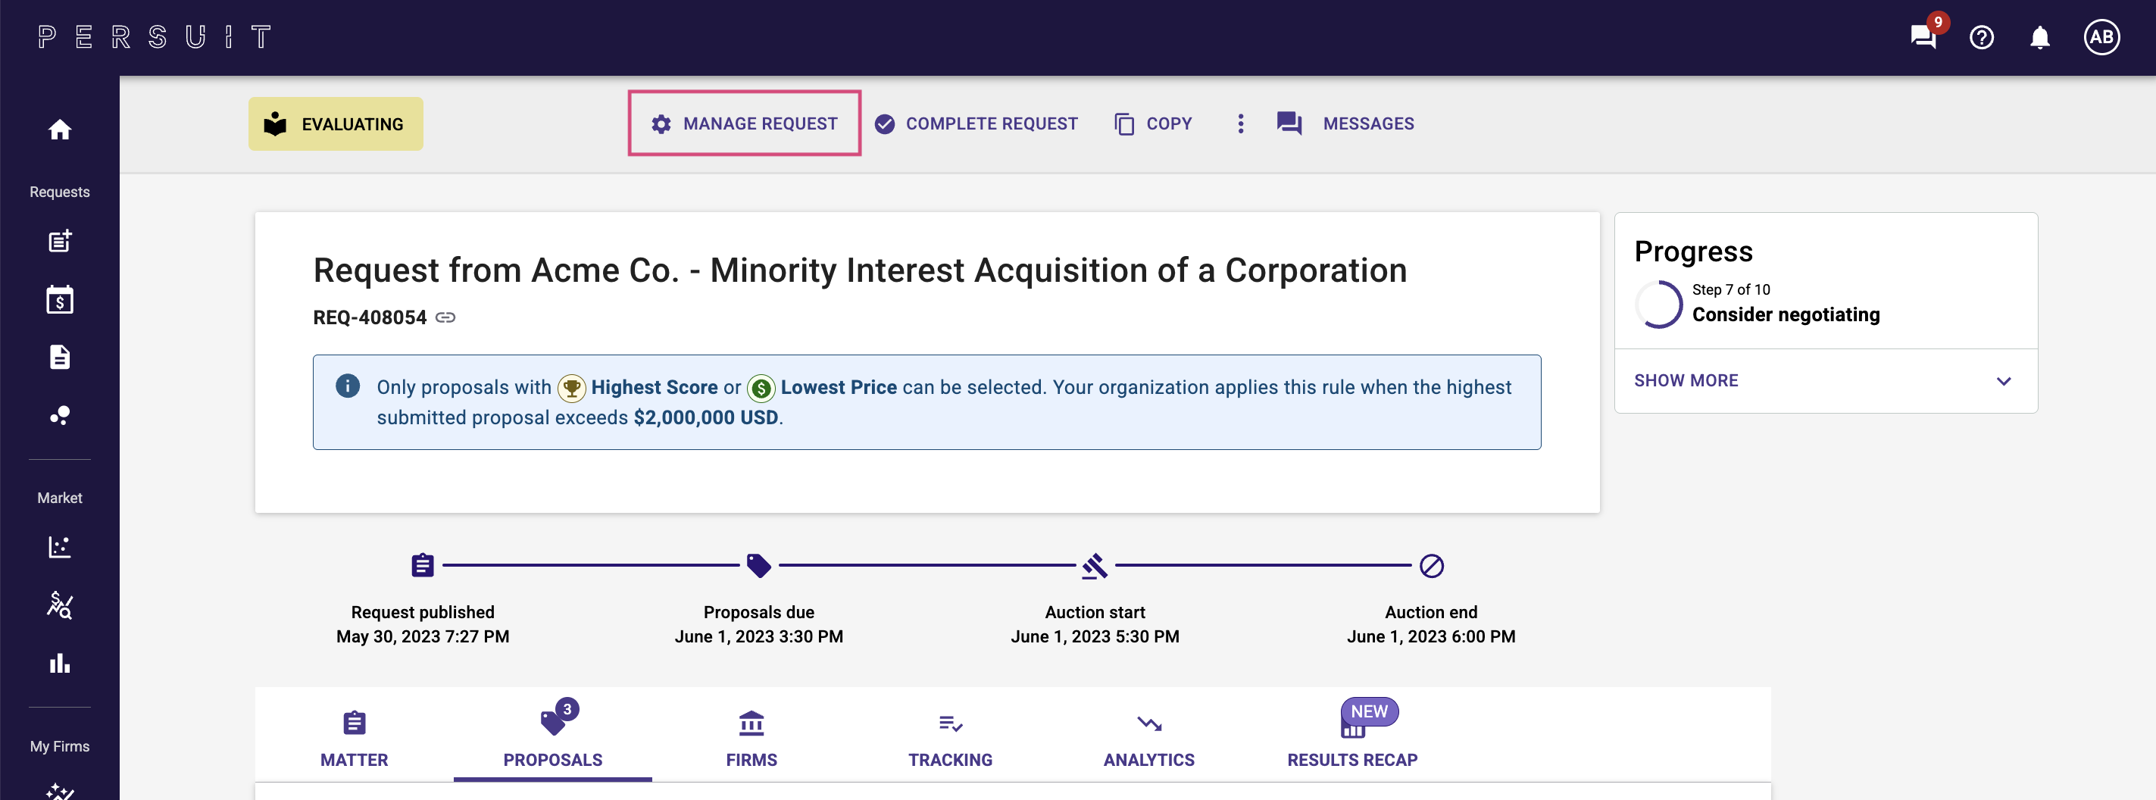Click the notifications bell icon

click(x=2039, y=37)
